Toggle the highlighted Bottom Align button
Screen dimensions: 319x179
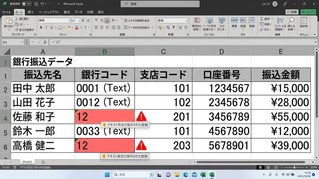[x=107, y=20]
